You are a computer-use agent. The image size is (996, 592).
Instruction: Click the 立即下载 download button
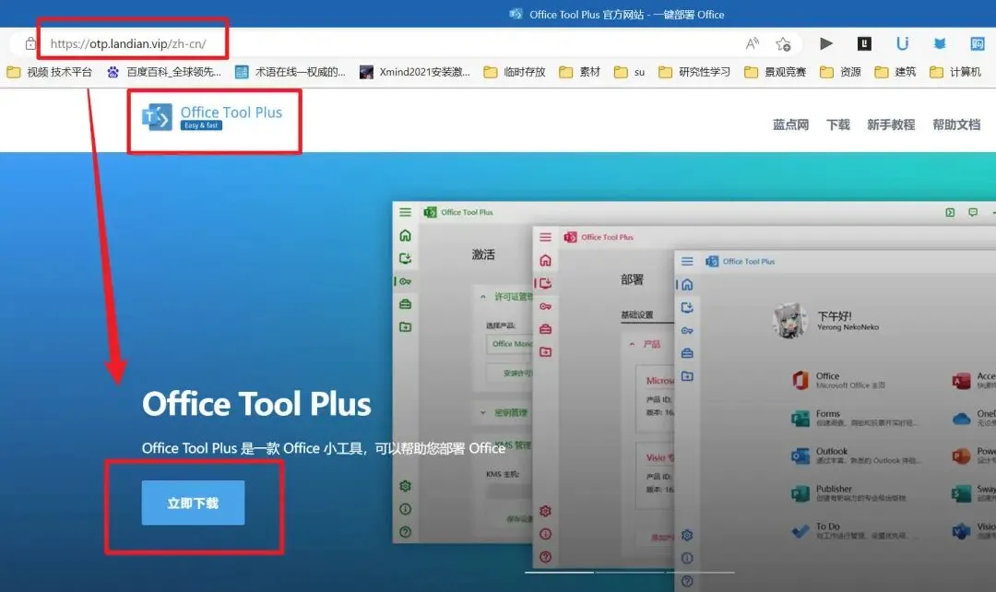193,503
